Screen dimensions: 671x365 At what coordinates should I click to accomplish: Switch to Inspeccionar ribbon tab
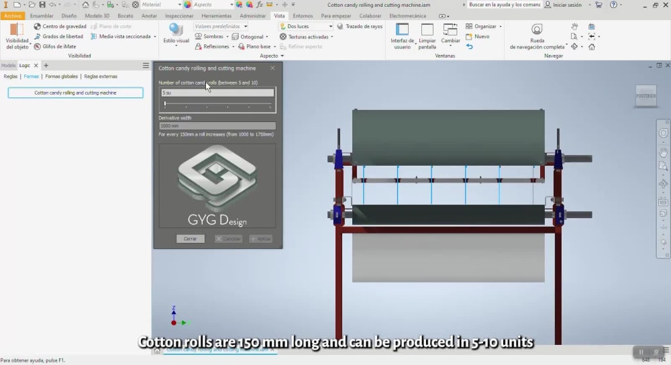coord(179,16)
